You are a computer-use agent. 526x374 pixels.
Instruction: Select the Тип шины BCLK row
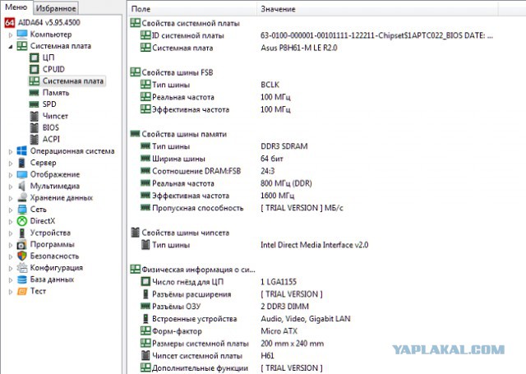coord(210,85)
